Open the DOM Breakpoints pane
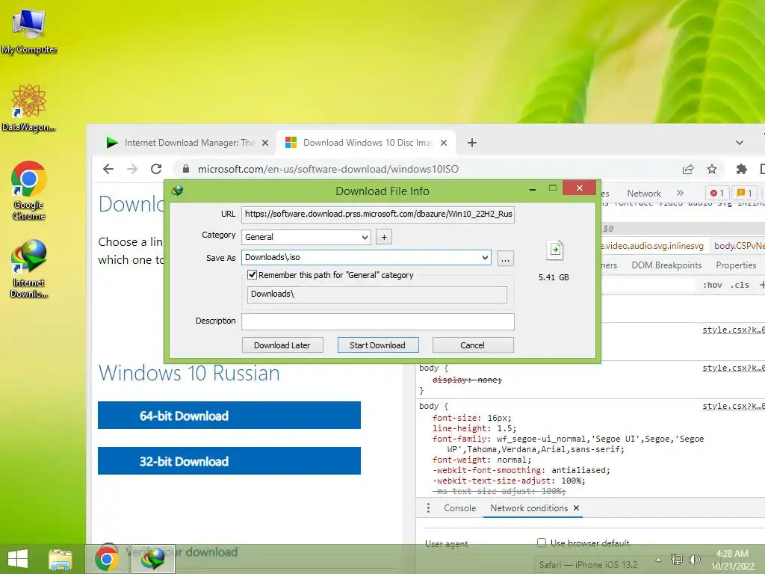The height and width of the screenshot is (574, 765). tap(666, 265)
